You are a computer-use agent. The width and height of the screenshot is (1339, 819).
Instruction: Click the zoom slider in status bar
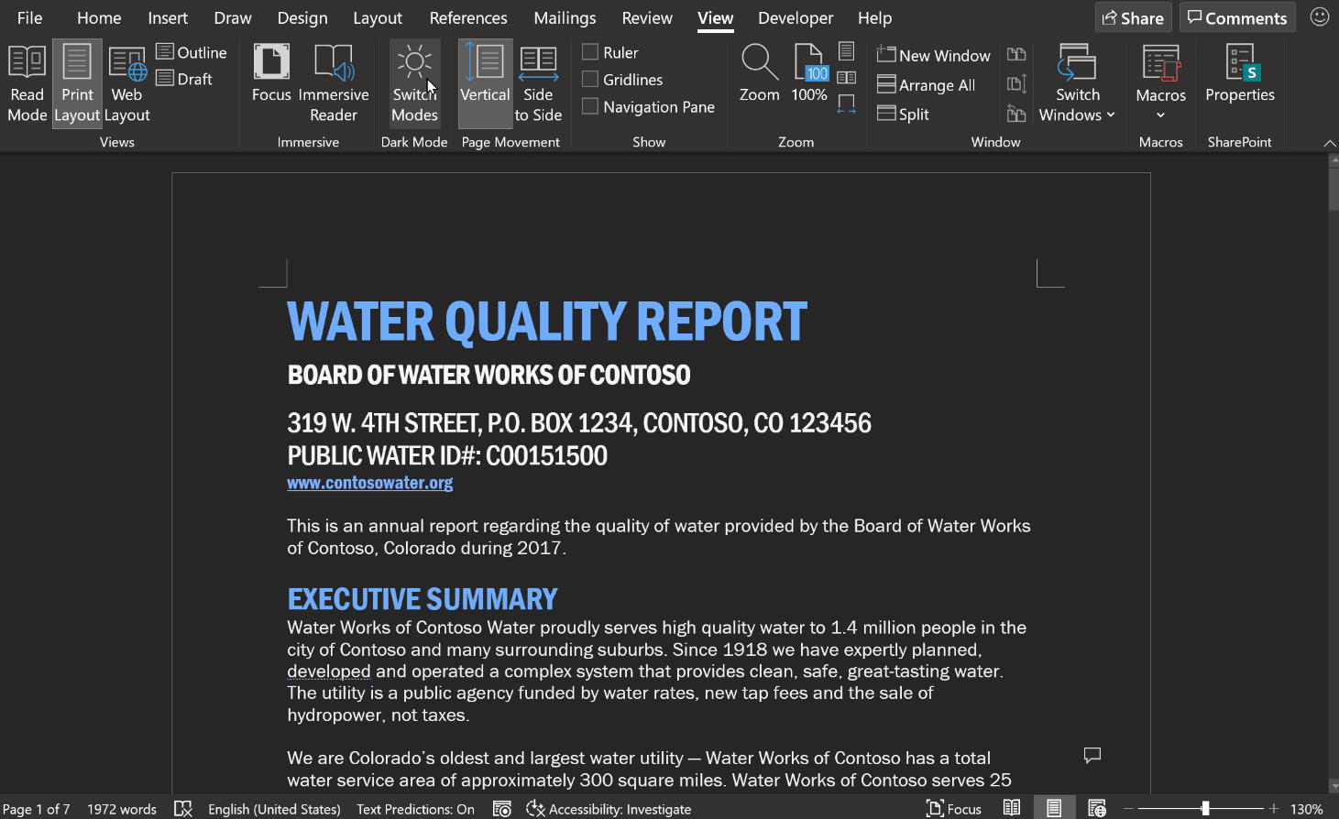click(1205, 809)
